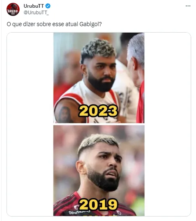Open the photo labeled 2019

pyautogui.click(x=99, y=170)
